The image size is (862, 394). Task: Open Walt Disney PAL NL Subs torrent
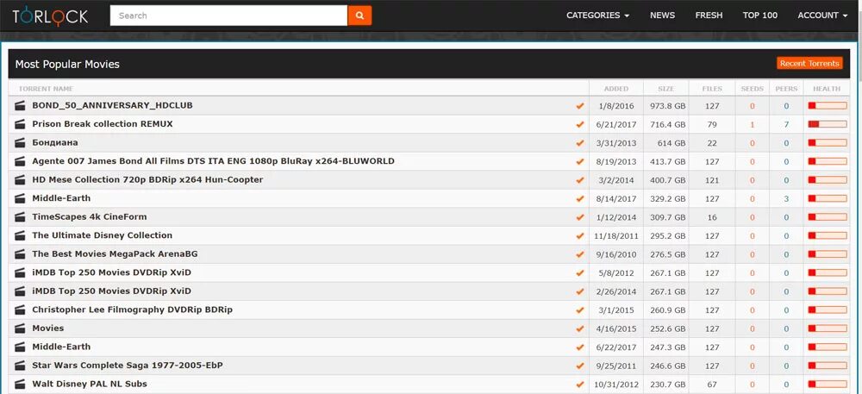click(x=90, y=385)
